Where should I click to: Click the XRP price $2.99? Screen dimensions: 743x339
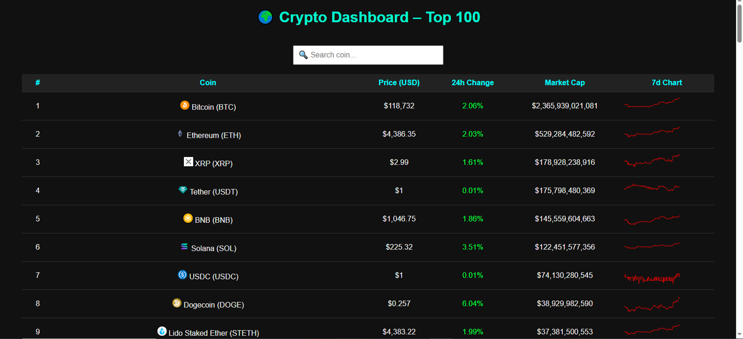pos(399,162)
